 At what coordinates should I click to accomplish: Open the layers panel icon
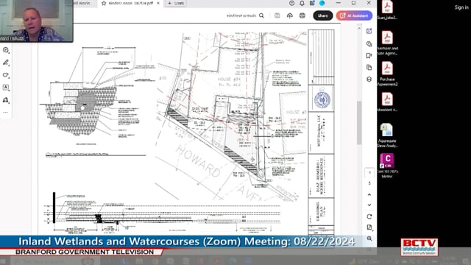(x=369, y=79)
